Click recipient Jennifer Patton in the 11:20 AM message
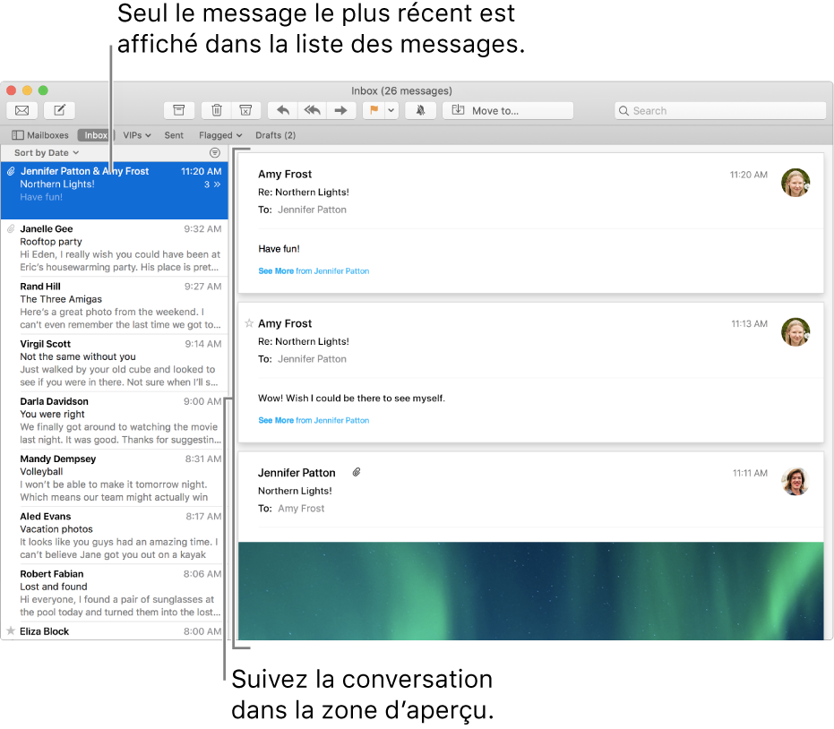This screenshot has width=834, height=729. click(312, 210)
